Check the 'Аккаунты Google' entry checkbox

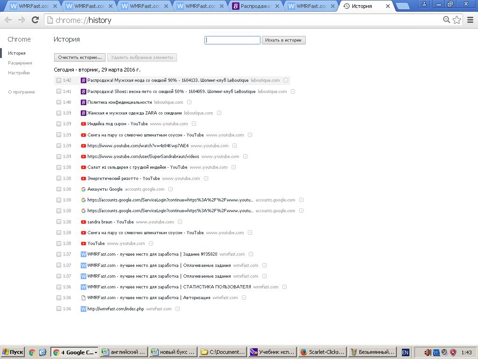(59, 189)
